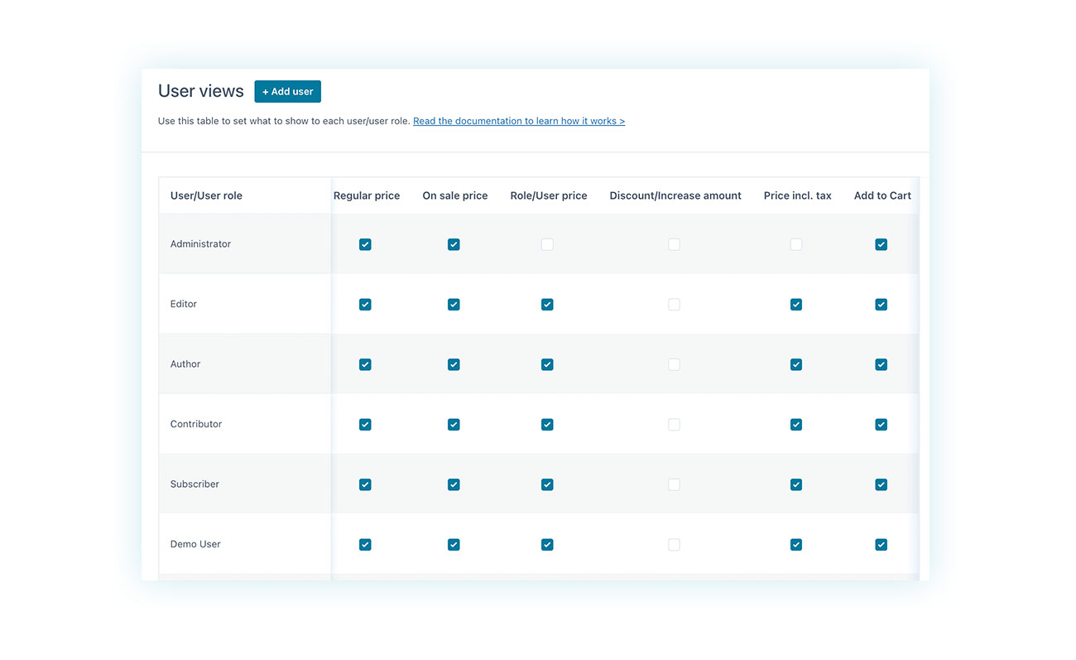Disable Add to Cart for Contributor
The image size is (1076, 660).
(x=881, y=425)
